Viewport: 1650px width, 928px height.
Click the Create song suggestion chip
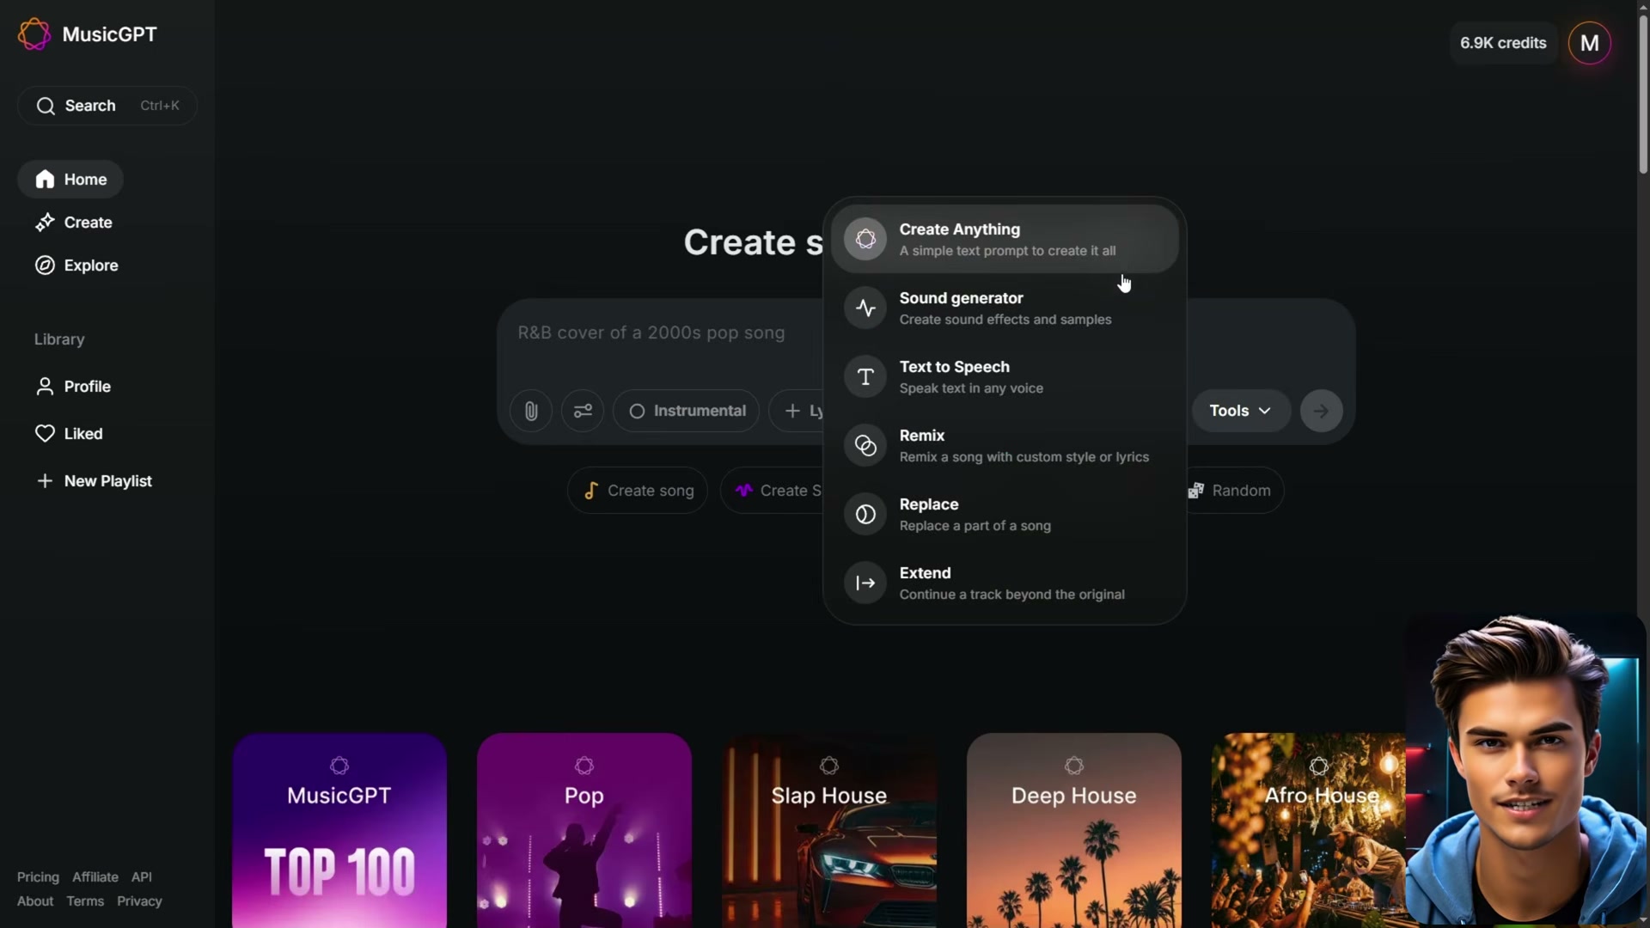coord(638,491)
